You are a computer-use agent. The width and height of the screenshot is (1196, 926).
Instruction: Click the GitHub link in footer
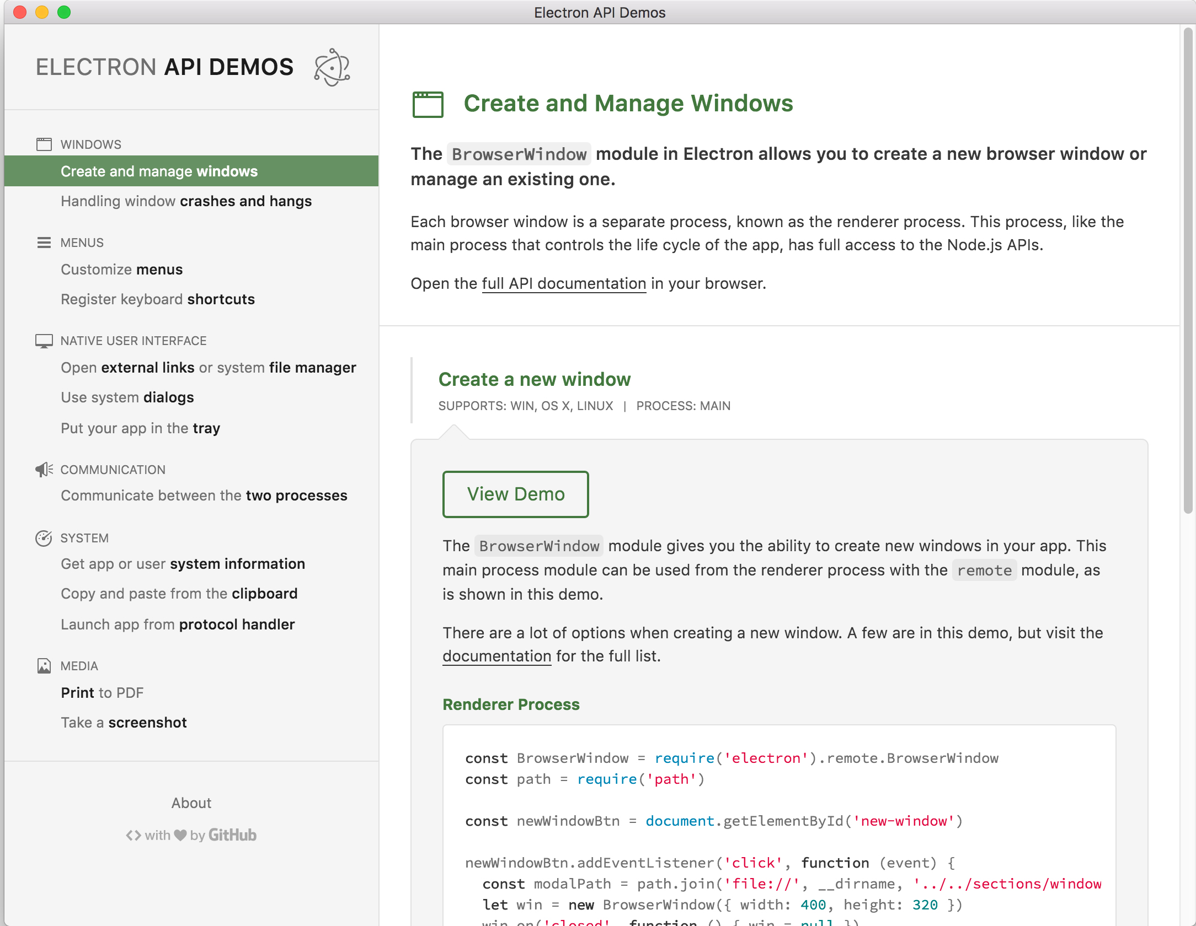[x=232, y=835]
